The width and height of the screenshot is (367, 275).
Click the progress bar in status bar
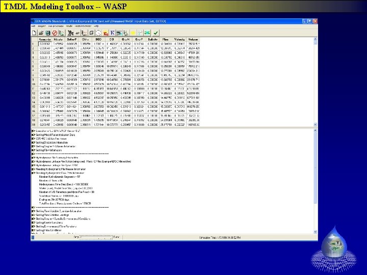pyautogui.click(x=96, y=237)
